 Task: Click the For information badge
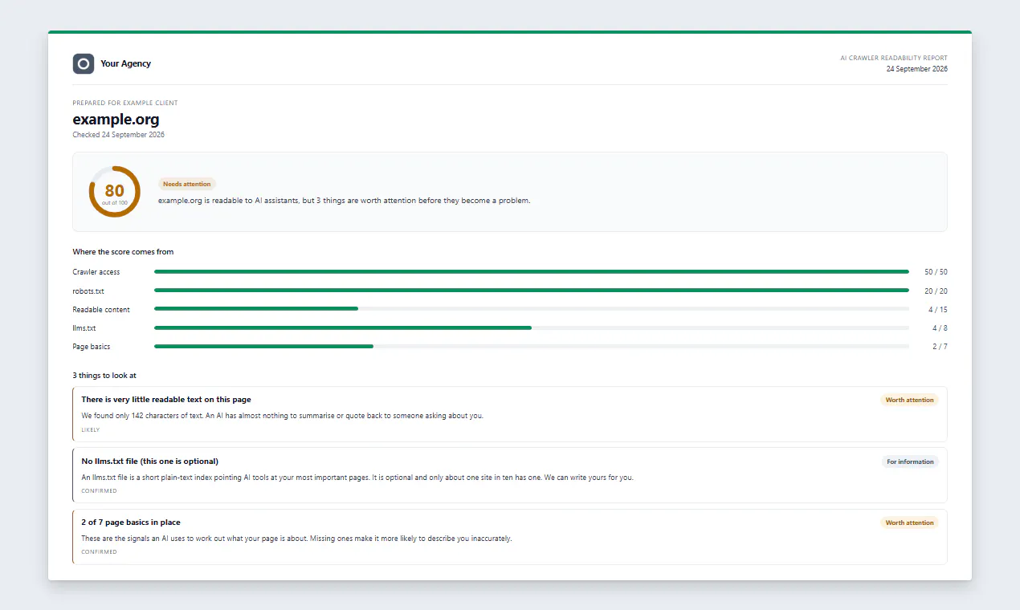click(910, 462)
